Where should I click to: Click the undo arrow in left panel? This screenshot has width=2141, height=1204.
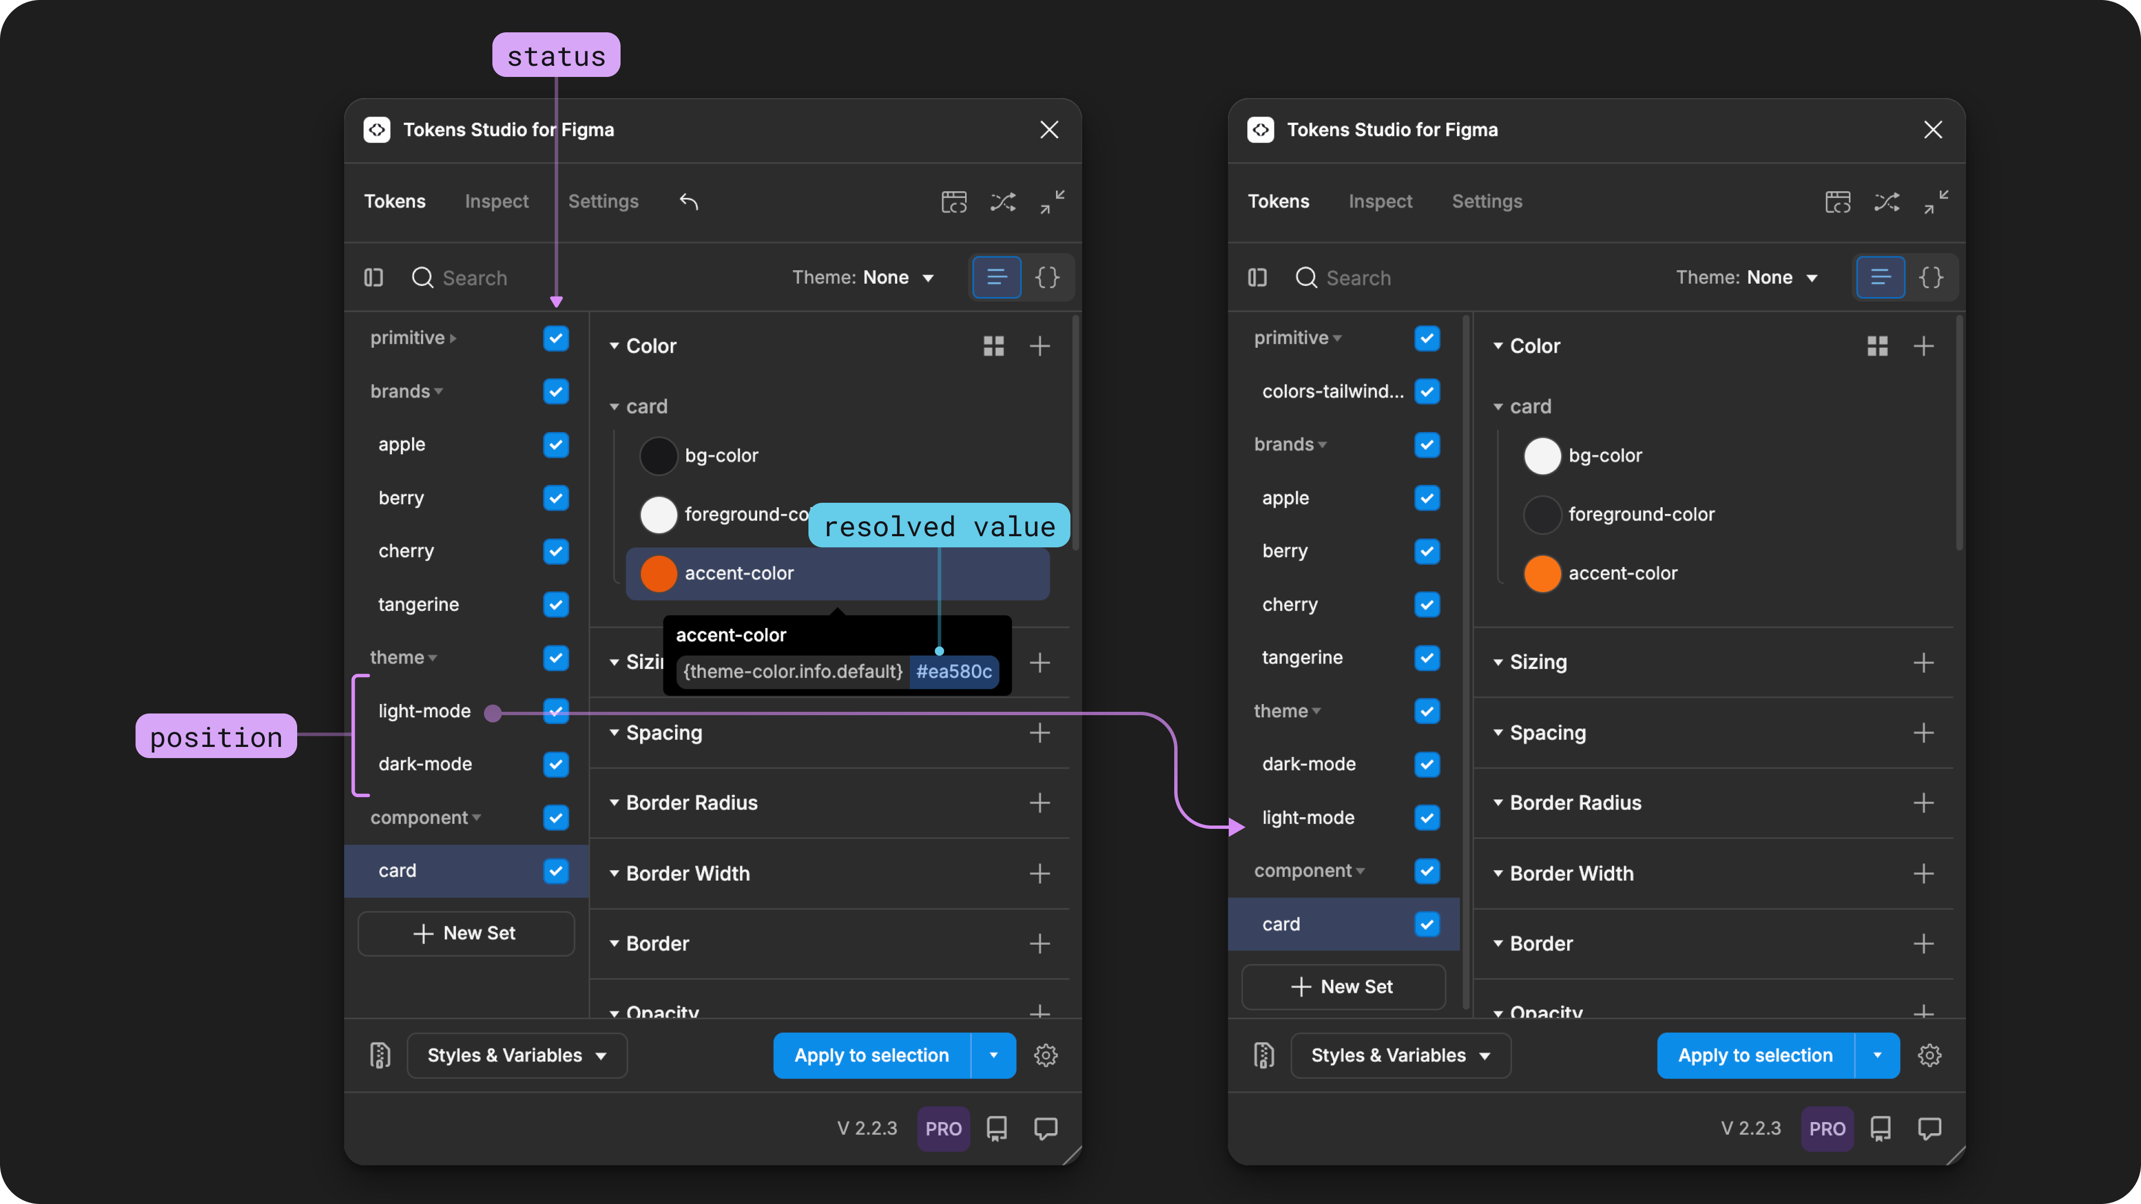688,201
